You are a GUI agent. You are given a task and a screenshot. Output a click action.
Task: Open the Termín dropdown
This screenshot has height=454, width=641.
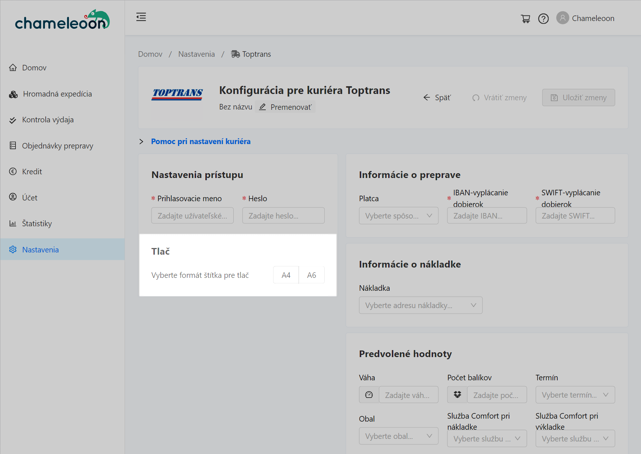(x=575, y=395)
